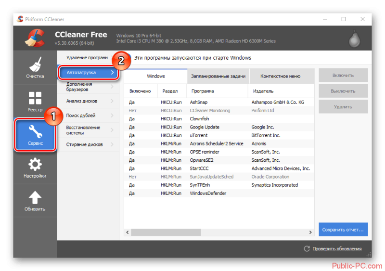This screenshot has width=385, height=271.
Task: Close the CCleaner window
Action: [x=363, y=19]
